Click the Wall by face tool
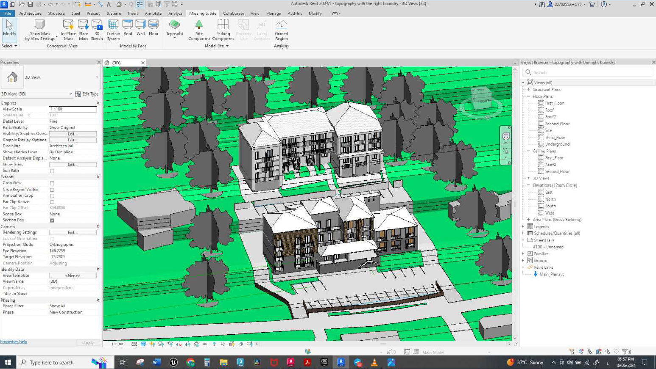This screenshot has width=656, height=369. (141, 28)
